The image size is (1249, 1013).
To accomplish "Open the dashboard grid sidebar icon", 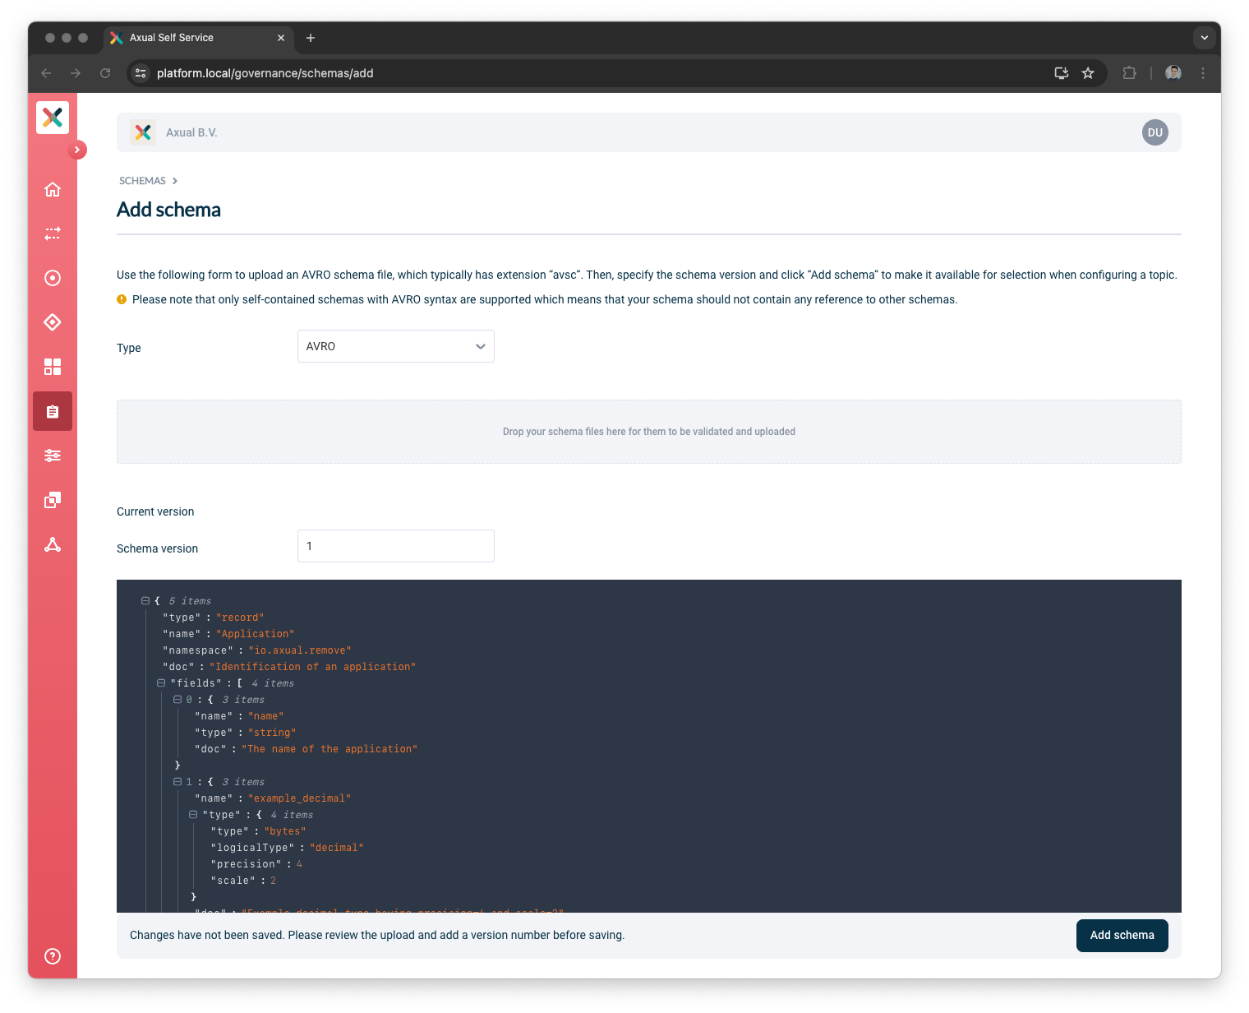I will click(53, 367).
